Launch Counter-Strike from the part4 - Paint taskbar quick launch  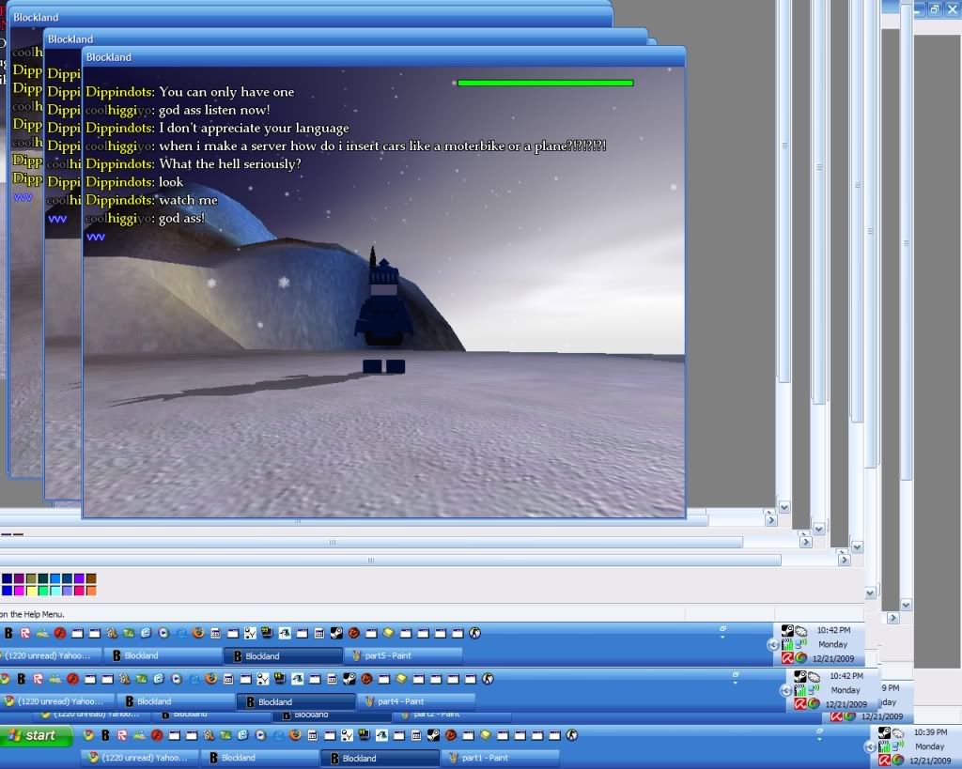coord(488,678)
